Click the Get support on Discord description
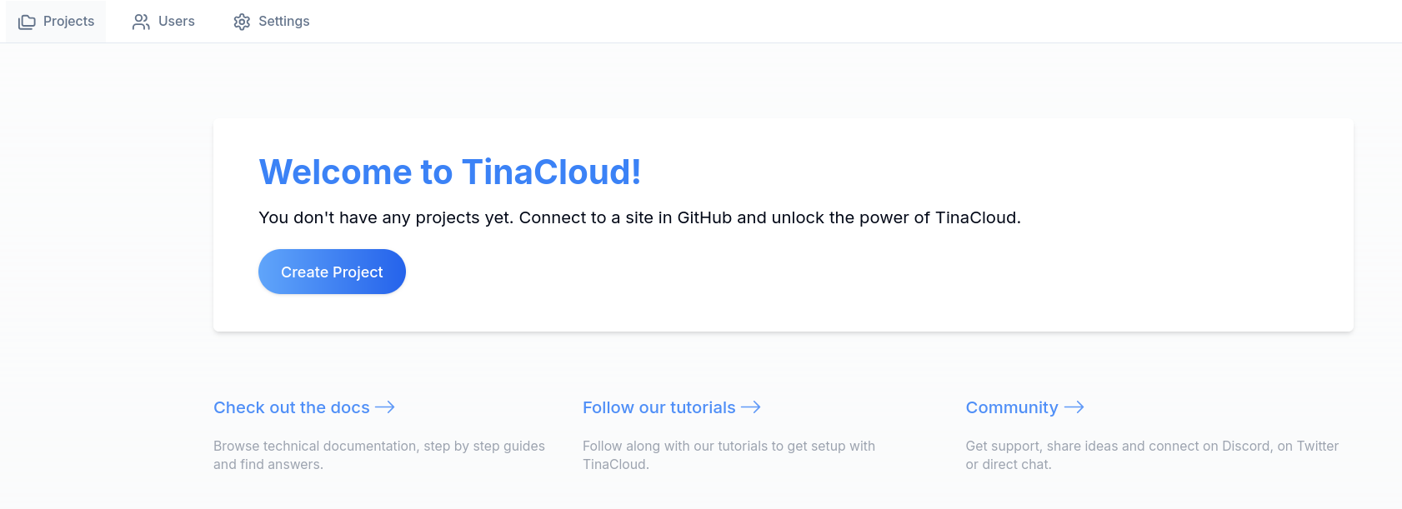This screenshot has height=509, width=1402. (1152, 455)
